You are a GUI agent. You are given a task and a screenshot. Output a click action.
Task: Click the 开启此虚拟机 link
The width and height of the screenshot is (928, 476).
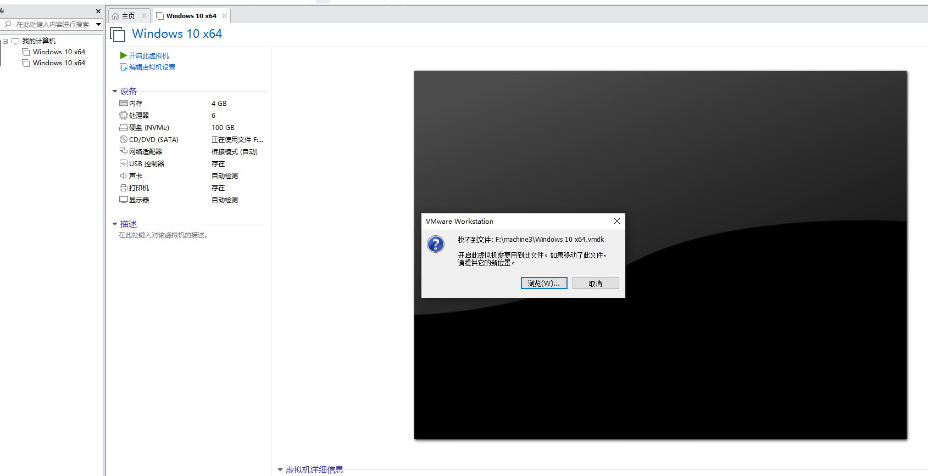click(149, 55)
